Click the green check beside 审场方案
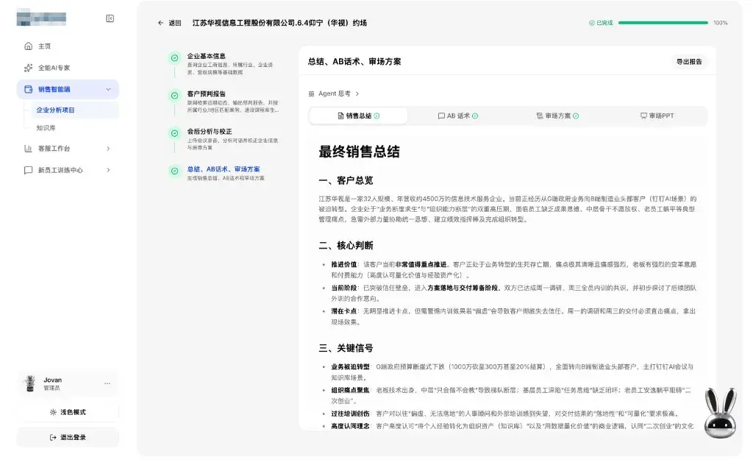Image resolution: width=753 pixels, height=465 pixels. [576, 116]
